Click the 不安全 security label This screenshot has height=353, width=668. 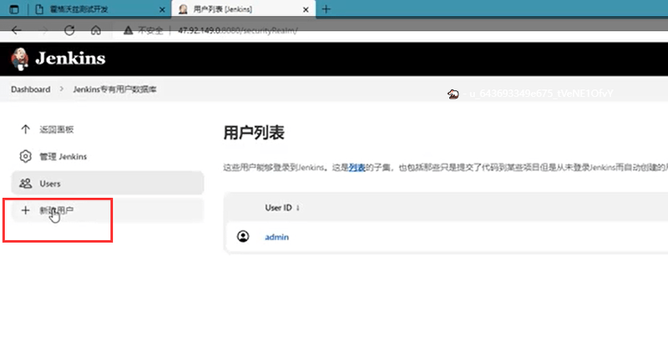[x=150, y=31]
